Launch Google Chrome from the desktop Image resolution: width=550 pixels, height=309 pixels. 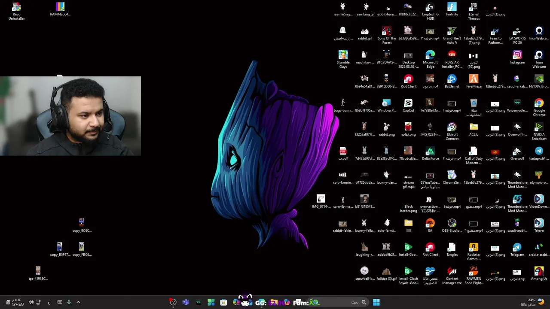pyautogui.click(x=539, y=107)
